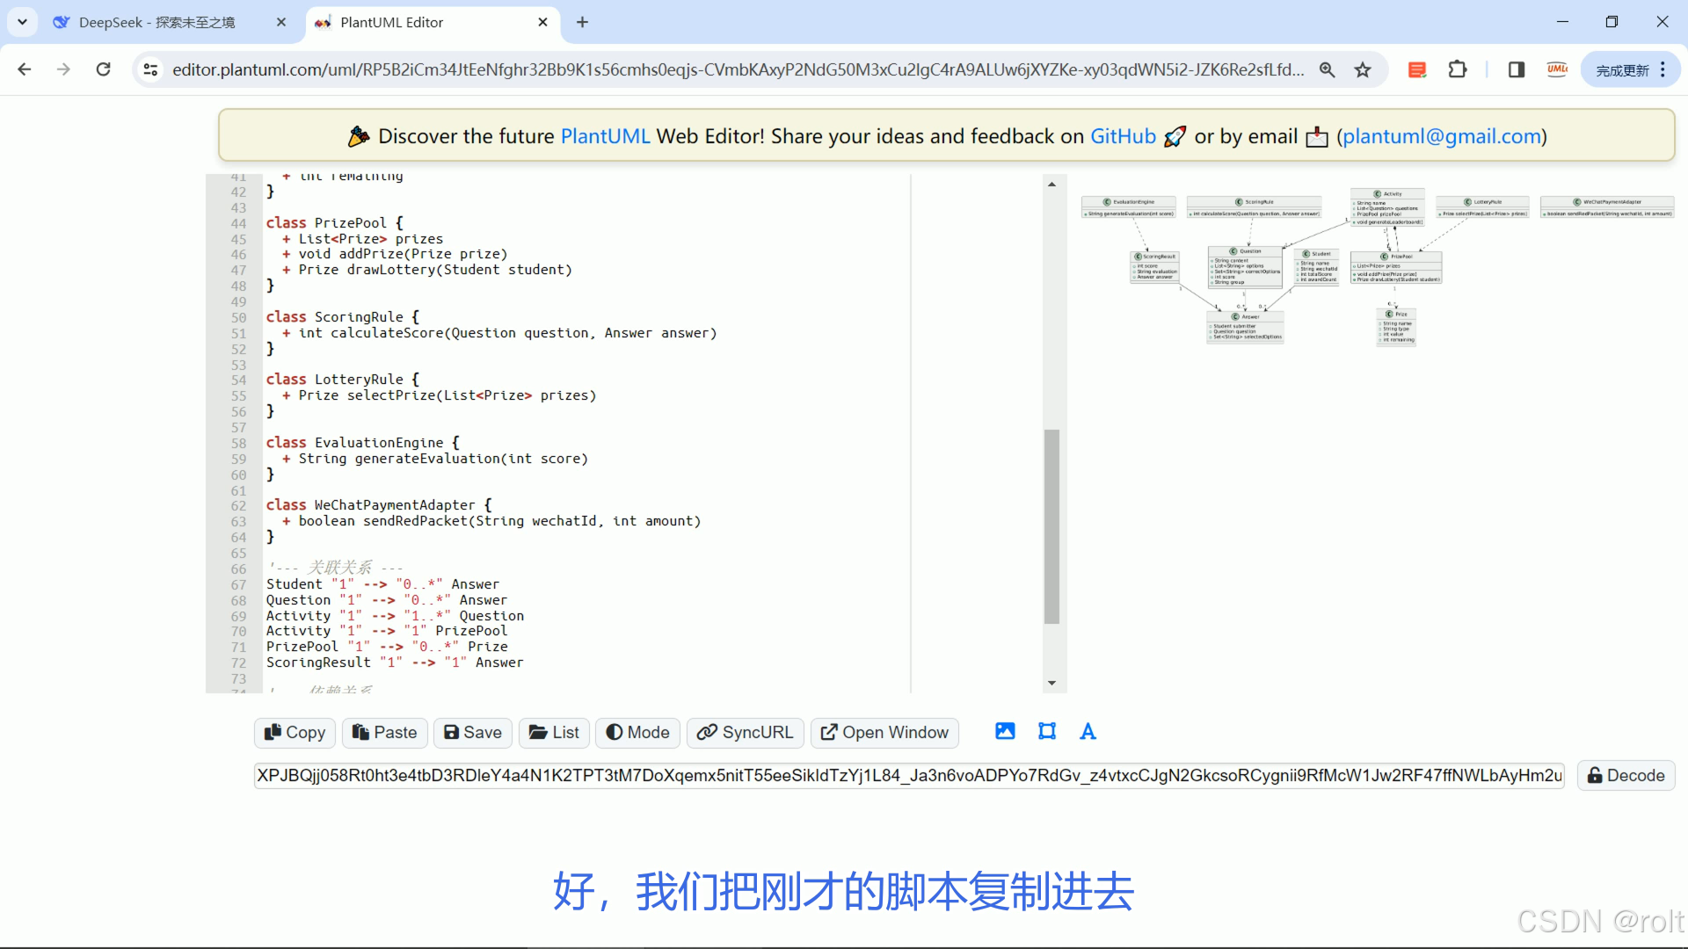Open the browser side panel icon
Image resolution: width=1688 pixels, height=949 pixels.
click(x=1516, y=69)
